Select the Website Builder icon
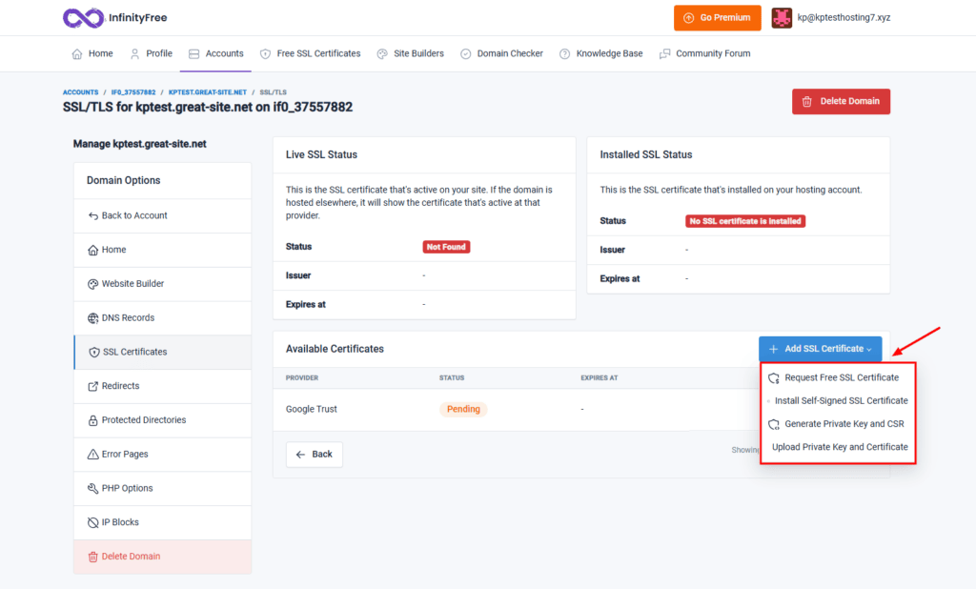The width and height of the screenshot is (976, 589). point(92,283)
